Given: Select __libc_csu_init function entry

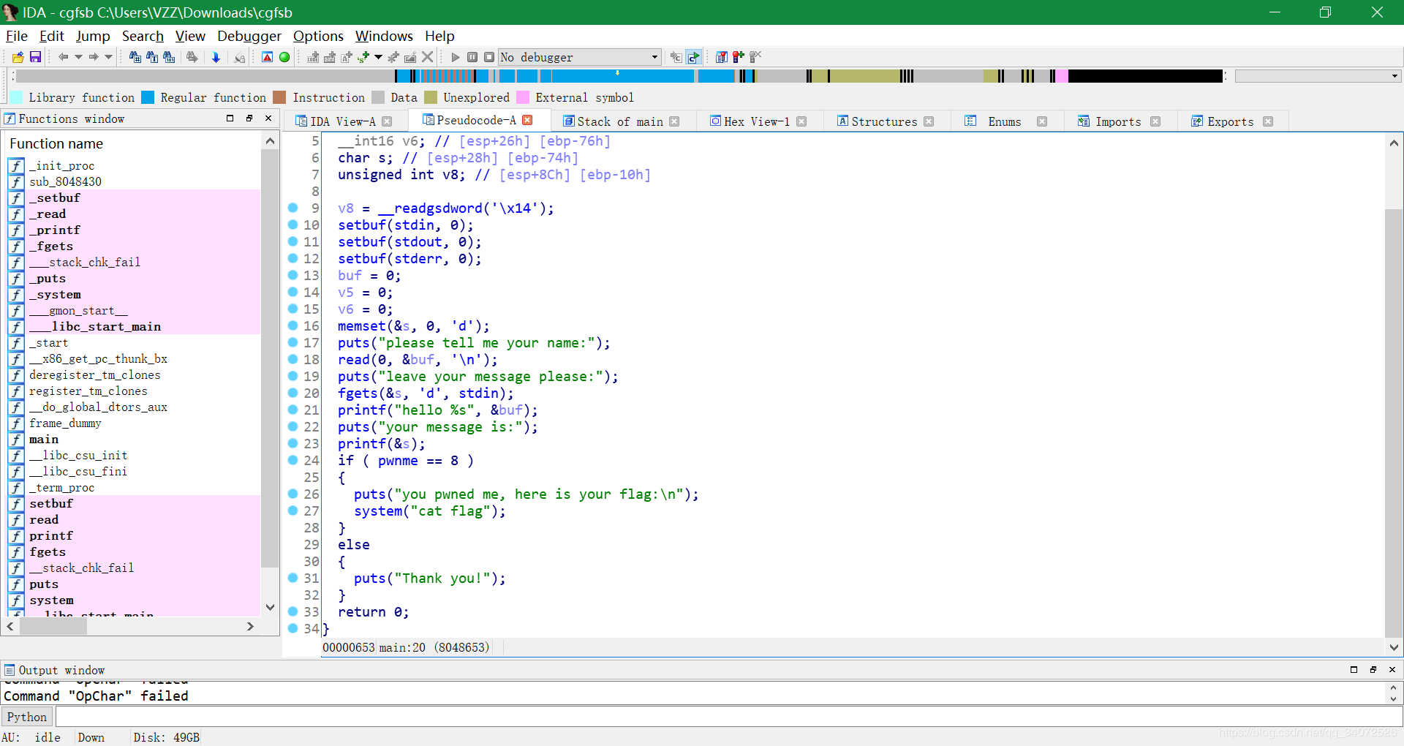Looking at the screenshot, I should tap(78, 456).
